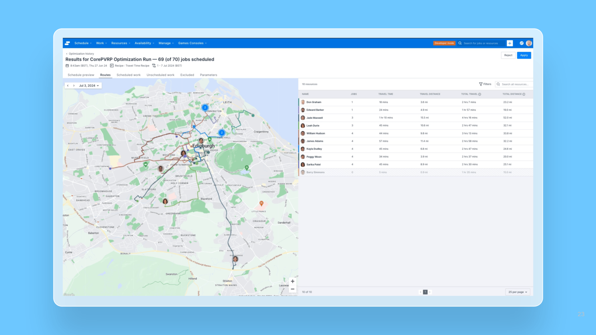Click the pagination next arrow
596x335 pixels.
430,292
